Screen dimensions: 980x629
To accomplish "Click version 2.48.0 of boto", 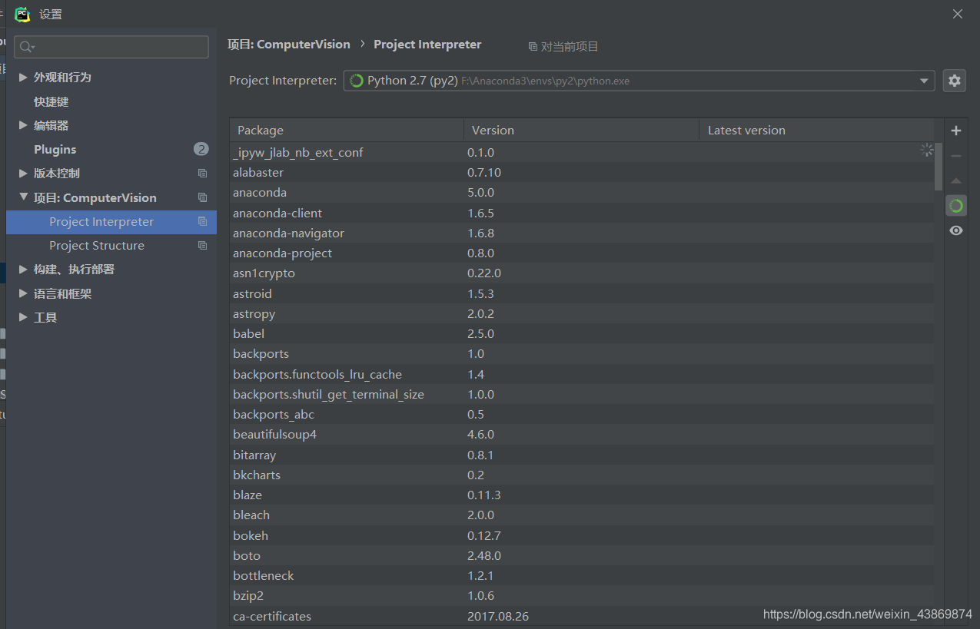I will pyautogui.click(x=484, y=555).
